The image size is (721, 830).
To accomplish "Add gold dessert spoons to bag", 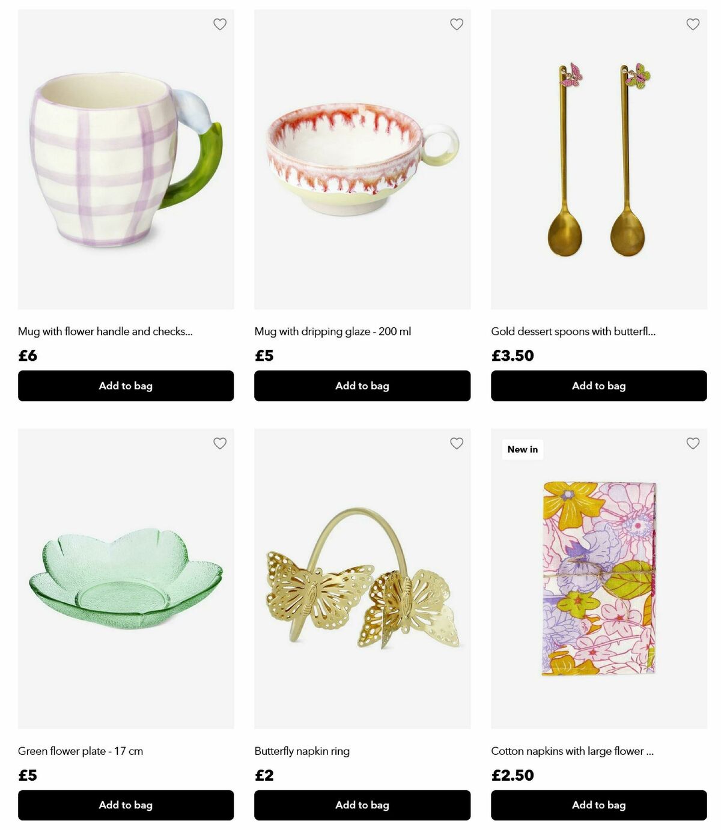I will pos(599,386).
